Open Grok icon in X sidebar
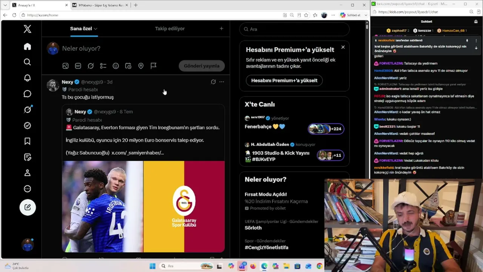483x272 pixels. click(28, 110)
